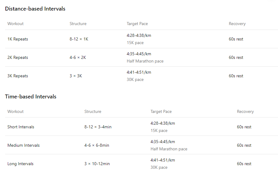Select the Short Intervals row label
Image resolution: width=278 pixels, height=176 pixels.
click(x=21, y=127)
